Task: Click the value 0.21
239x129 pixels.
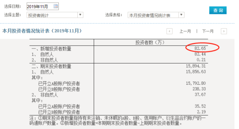Action: 201,60
